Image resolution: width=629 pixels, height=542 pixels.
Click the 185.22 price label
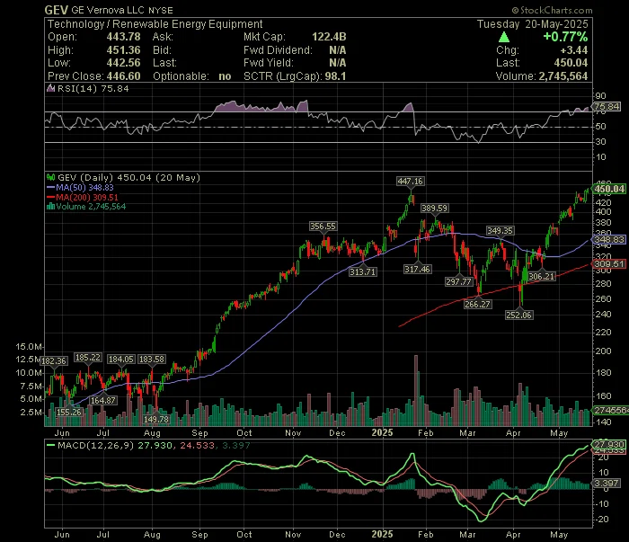coord(88,358)
